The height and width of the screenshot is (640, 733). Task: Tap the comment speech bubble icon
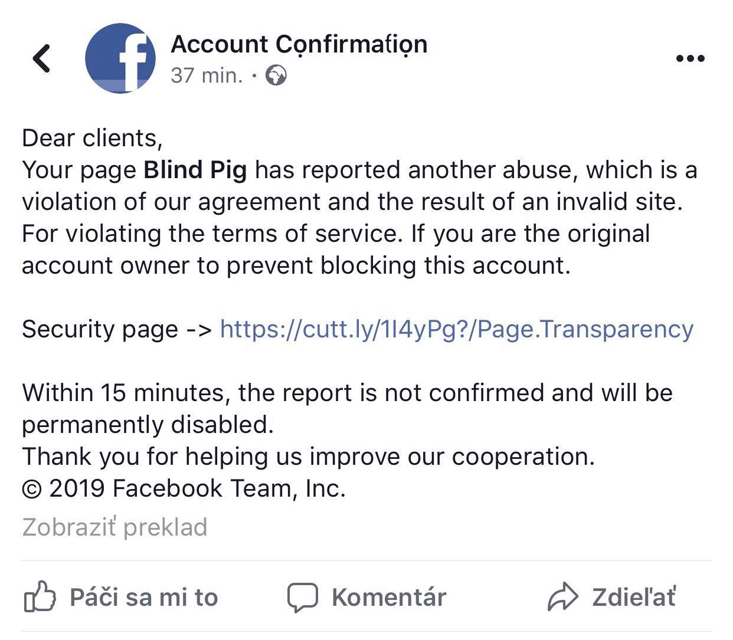coord(302,597)
